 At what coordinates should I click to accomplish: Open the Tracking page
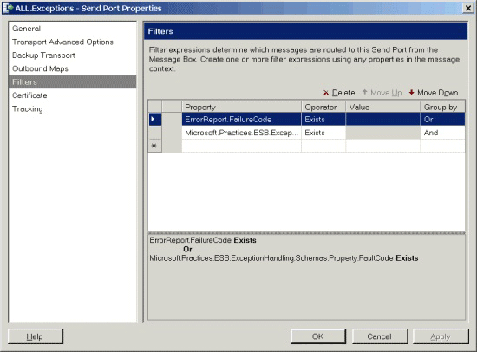point(28,108)
